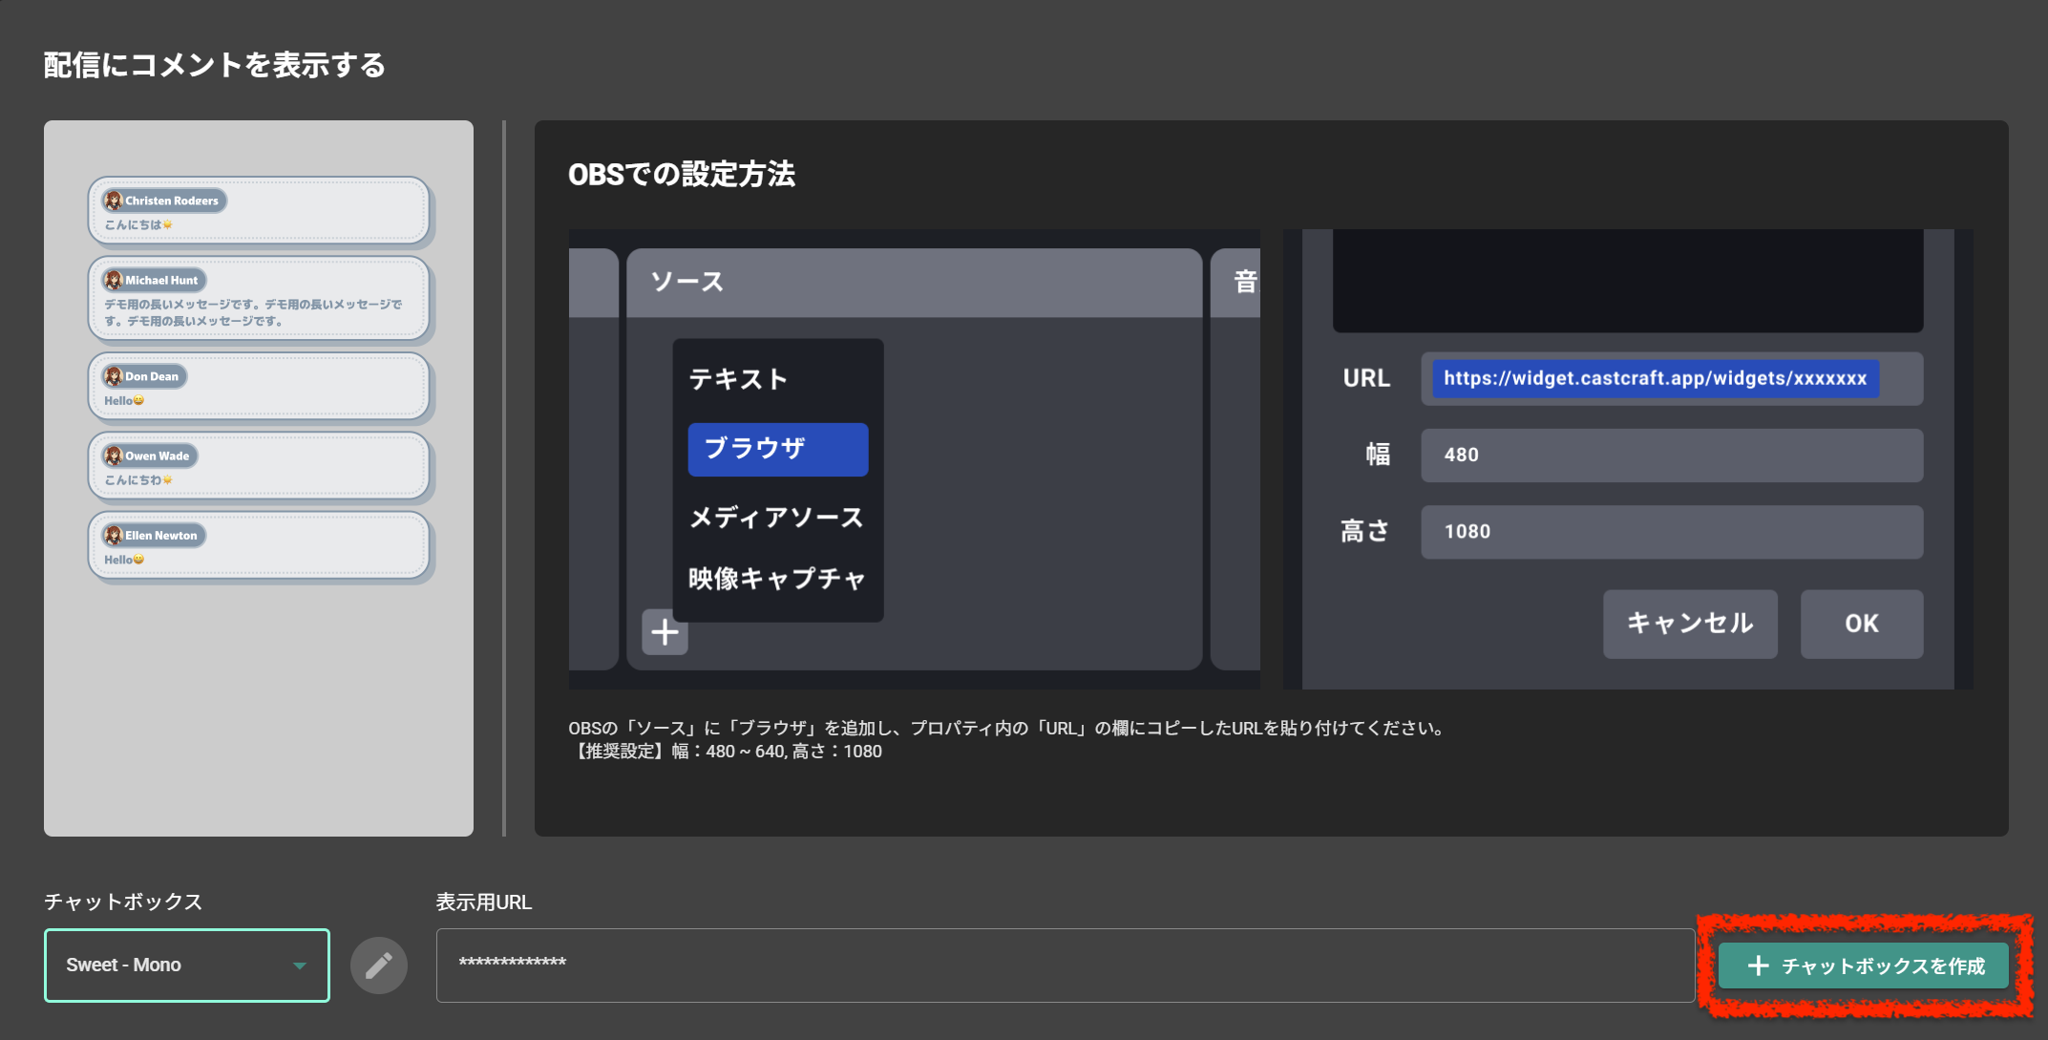The height and width of the screenshot is (1040, 2048).
Task: Click Christen Rodgers's avatar icon
Action: point(115,201)
